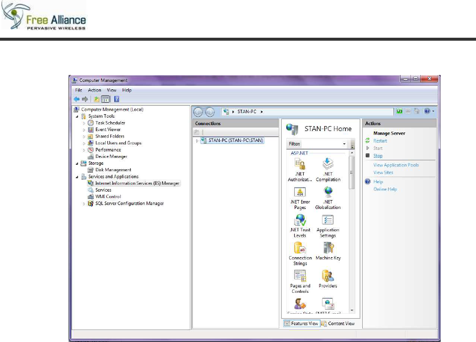476x342 pixels.
Task: Expand the Shared Folders node
Action: [x=84, y=137]
